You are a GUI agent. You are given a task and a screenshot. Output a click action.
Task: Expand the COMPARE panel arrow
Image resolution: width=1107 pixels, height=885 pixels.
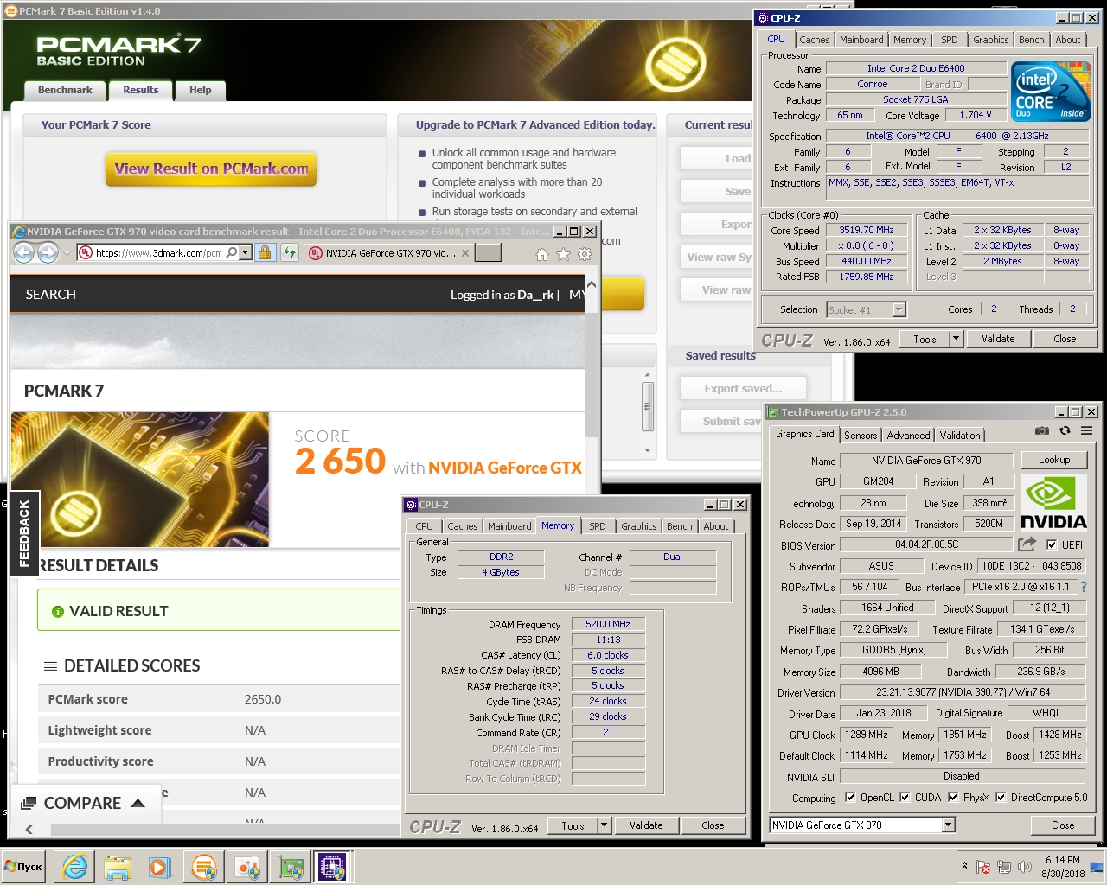click(138, 803)
